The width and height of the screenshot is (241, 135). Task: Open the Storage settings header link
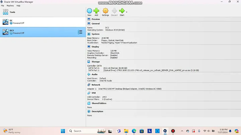(x=96, y=62)
